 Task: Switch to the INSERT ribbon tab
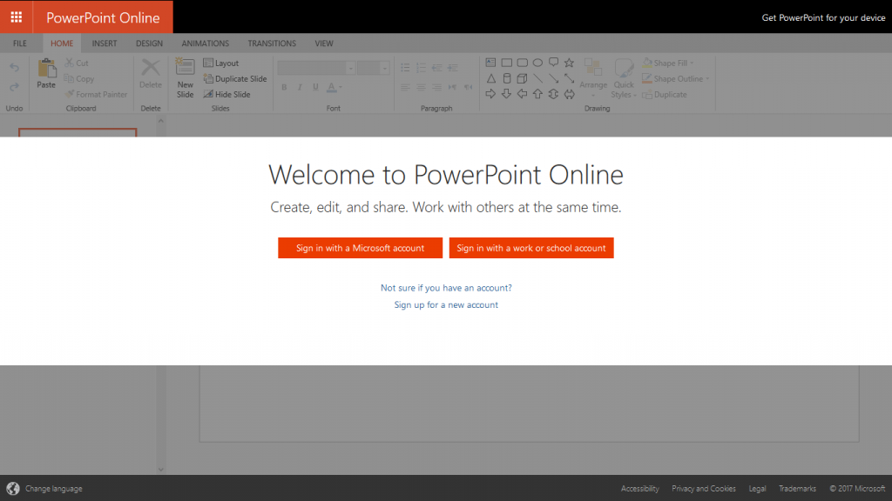[x=105, y=43]
